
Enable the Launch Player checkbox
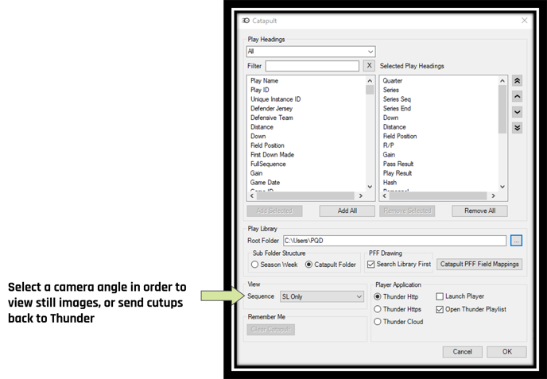[460, 296]
